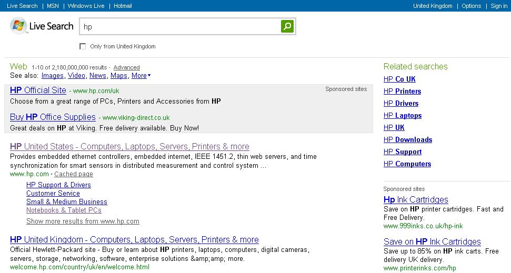The image size is (511, 273).
Task: Open HP United States result title
Action: click(129, 146)
